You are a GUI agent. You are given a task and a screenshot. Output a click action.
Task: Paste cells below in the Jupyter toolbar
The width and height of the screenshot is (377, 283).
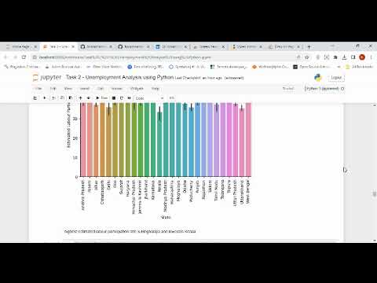pyautogui.click(x=71, y=98)
